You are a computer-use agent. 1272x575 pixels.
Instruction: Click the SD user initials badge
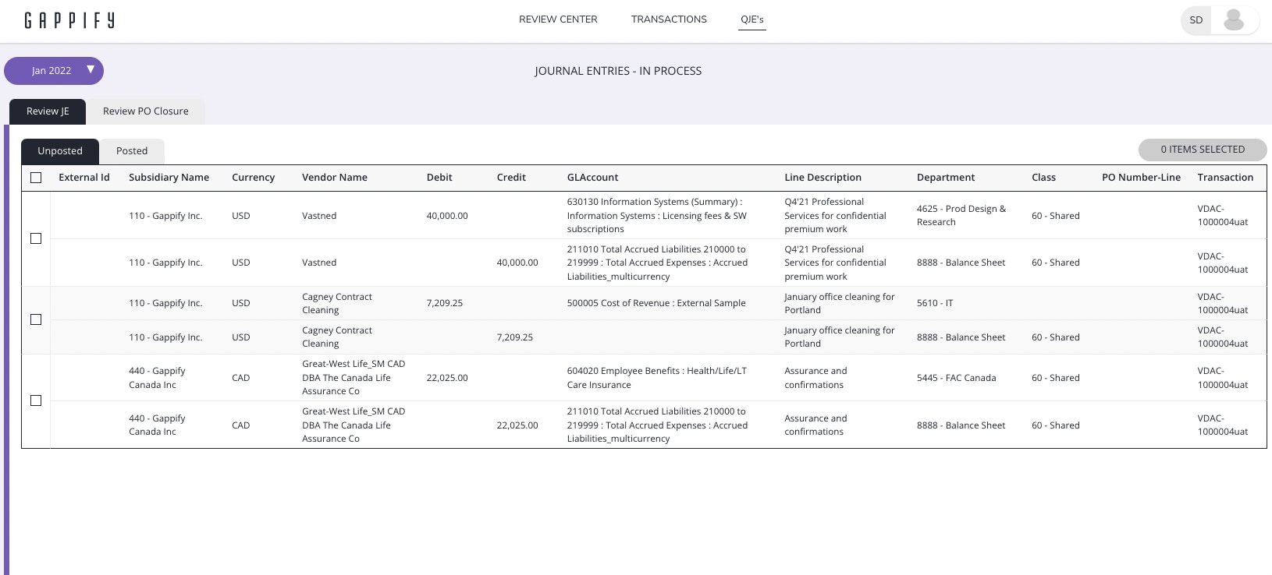pos(1196,20)
